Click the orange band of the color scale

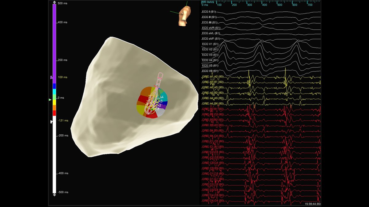(54, 108)
